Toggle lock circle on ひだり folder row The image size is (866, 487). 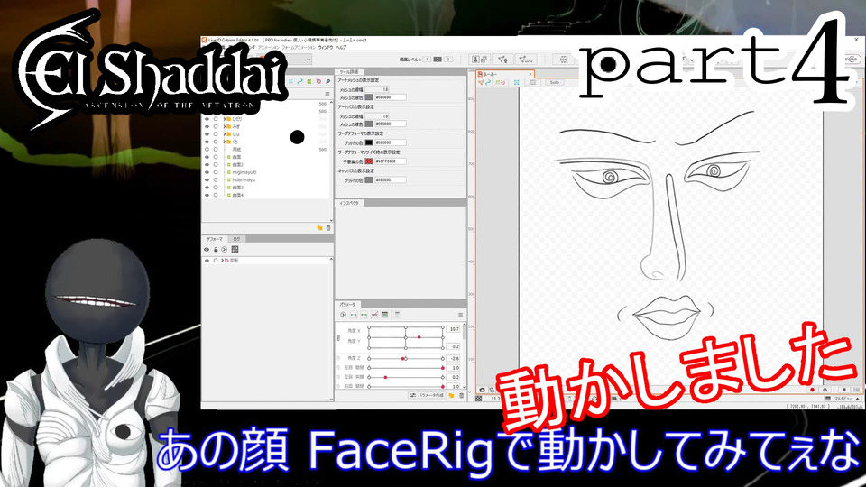coord(216,119)
